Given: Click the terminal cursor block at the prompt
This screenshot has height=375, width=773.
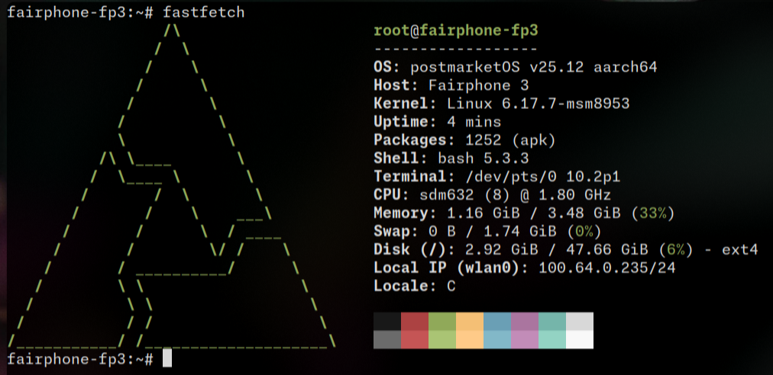Looking at the screenshot, I should coord(167,358).
